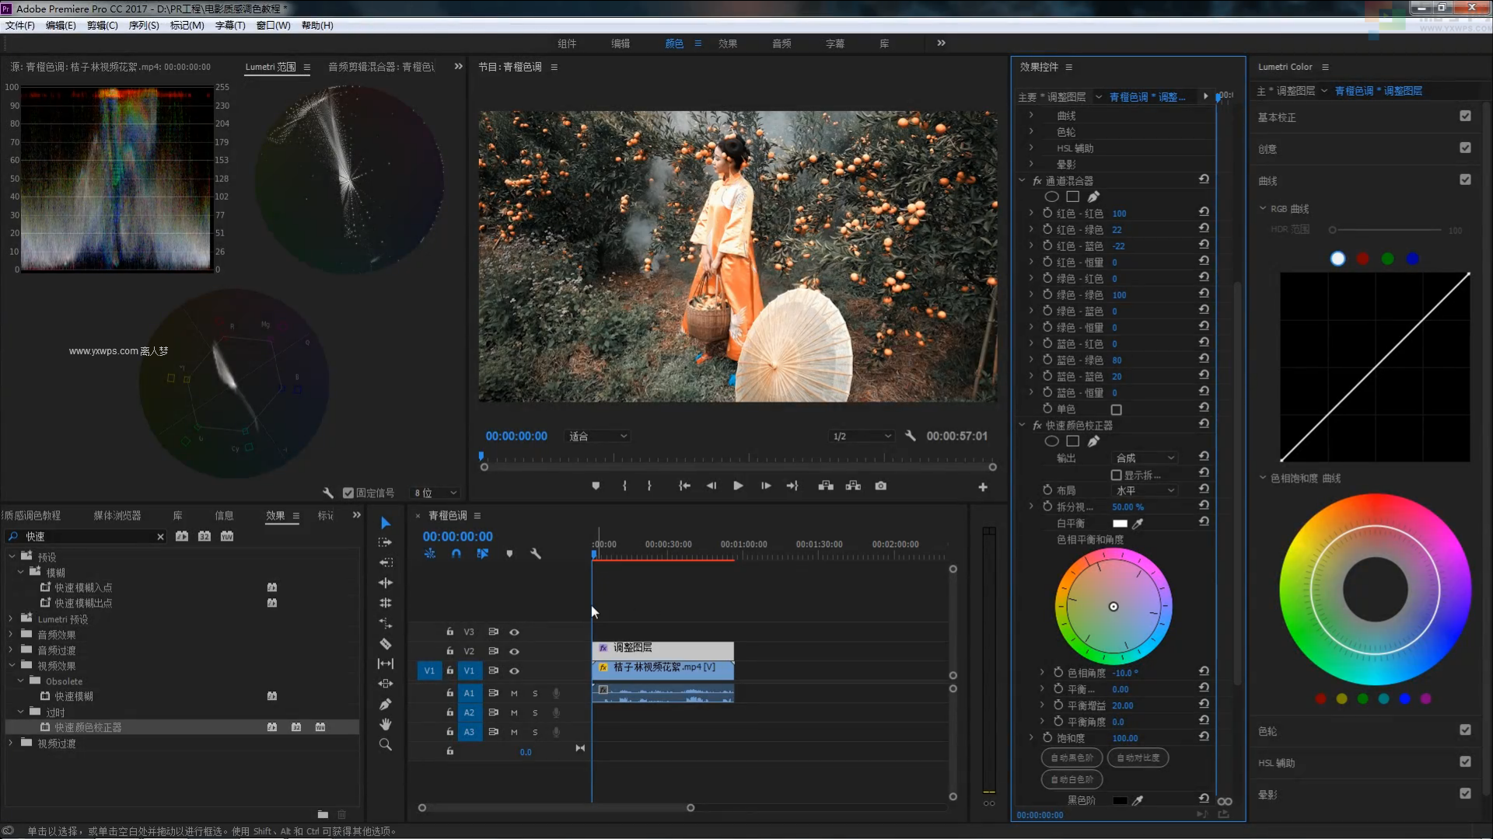The image size is (1493, 839).
Task: Toggle the 固定信号 checkbox under the scopes
Action: [348, 493]
